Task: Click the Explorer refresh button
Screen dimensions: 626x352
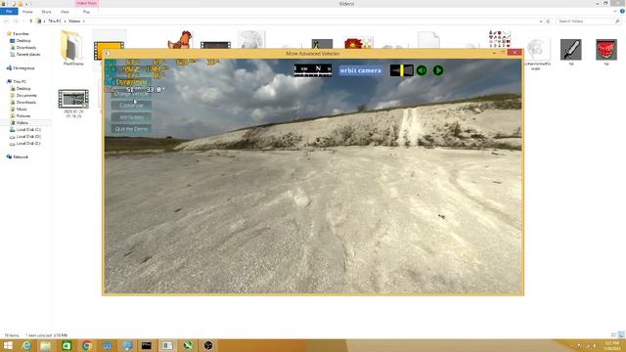Action: click(x=548, y=22)
